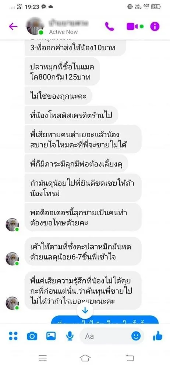This screenshot has height=368, width=170.
Task: Send a thumbs-up like
Action: (157, 336)
